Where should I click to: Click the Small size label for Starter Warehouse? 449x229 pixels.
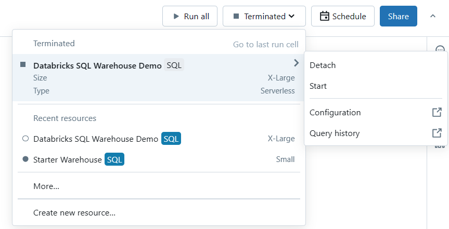(285, 159)
